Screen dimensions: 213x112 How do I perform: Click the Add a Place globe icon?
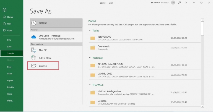coord(33,58)
